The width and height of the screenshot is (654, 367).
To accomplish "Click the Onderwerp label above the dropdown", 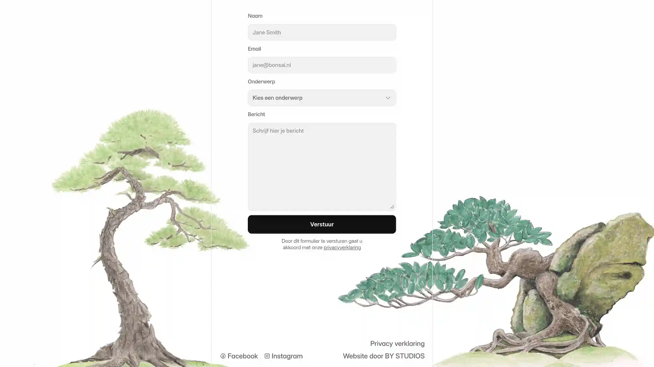I will point(261,82).
